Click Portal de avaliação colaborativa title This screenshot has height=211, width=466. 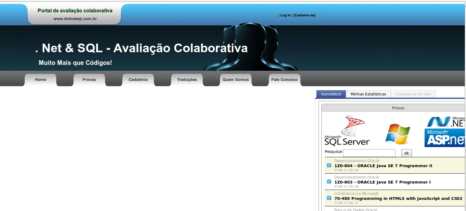pos(75,11)
